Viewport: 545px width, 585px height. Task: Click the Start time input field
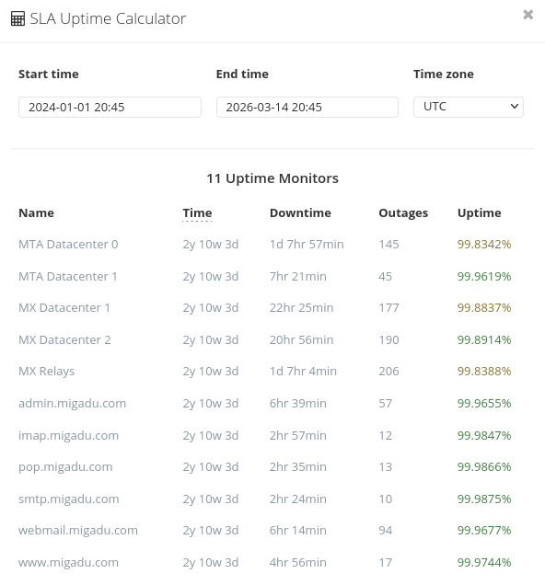pos(110,107)
